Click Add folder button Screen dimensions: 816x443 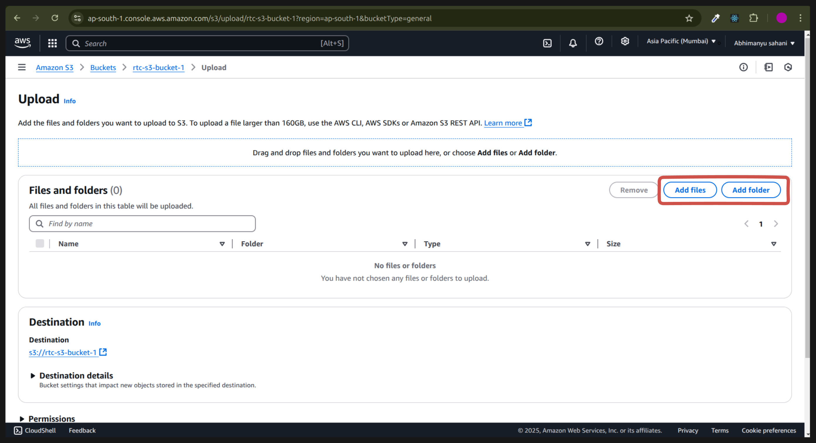(751, 190)
